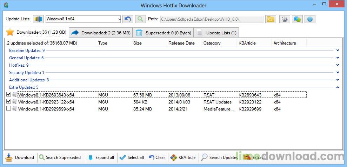Sort by the KBArticle column header
This screenshot has height=167, width=347.
point(254,43)
